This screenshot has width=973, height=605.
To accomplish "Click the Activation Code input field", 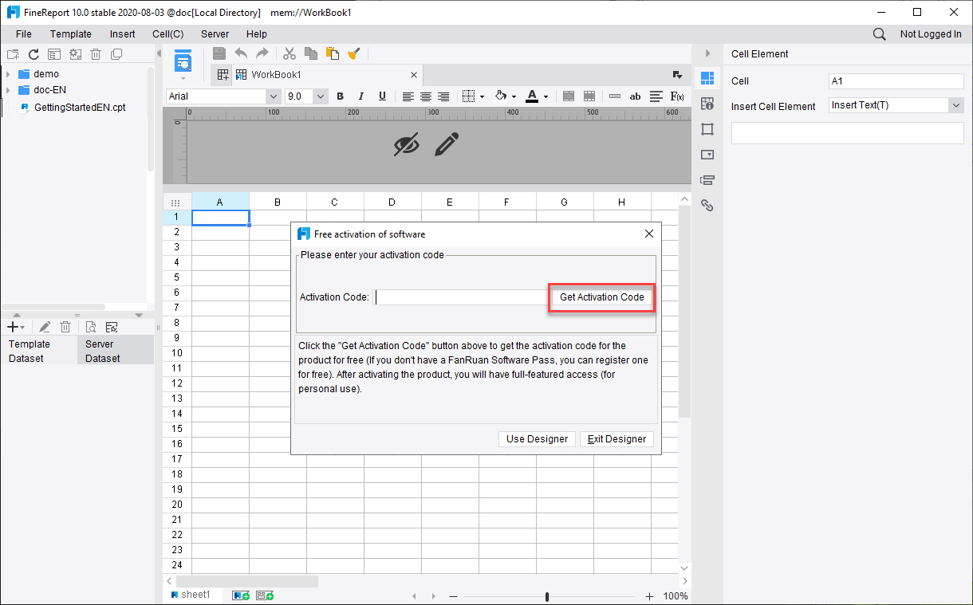I will 461,297.
